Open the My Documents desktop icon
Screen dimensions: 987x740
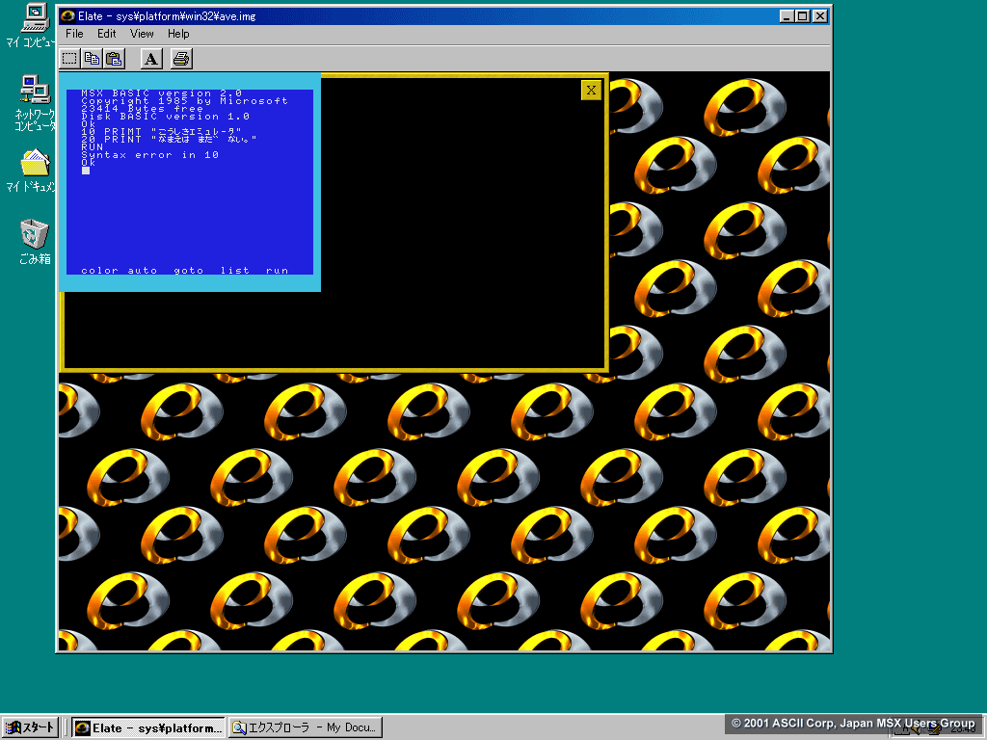[x=33, y=172]
